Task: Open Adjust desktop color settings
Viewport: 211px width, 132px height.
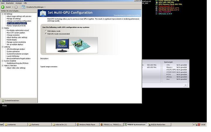Action: coord(17,38)
